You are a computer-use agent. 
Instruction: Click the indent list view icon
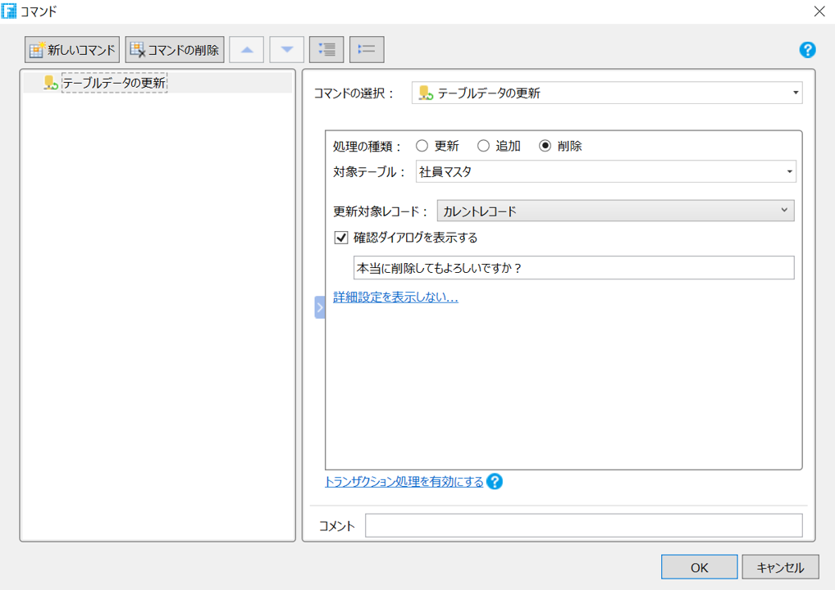point(326,50)
